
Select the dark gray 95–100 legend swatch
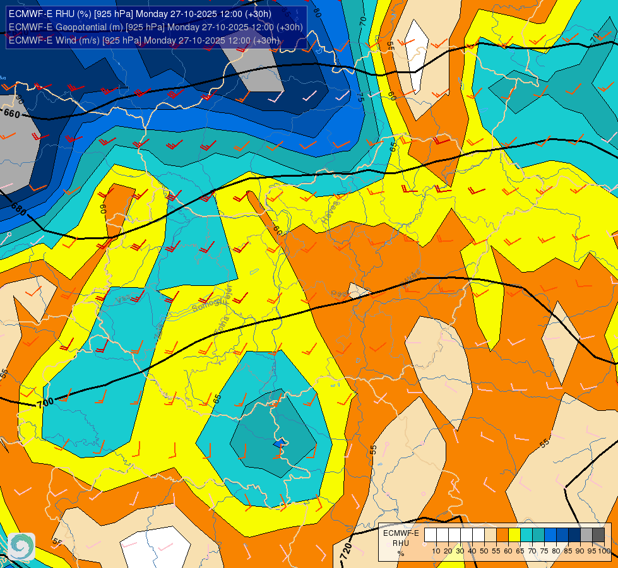[598, 535]
